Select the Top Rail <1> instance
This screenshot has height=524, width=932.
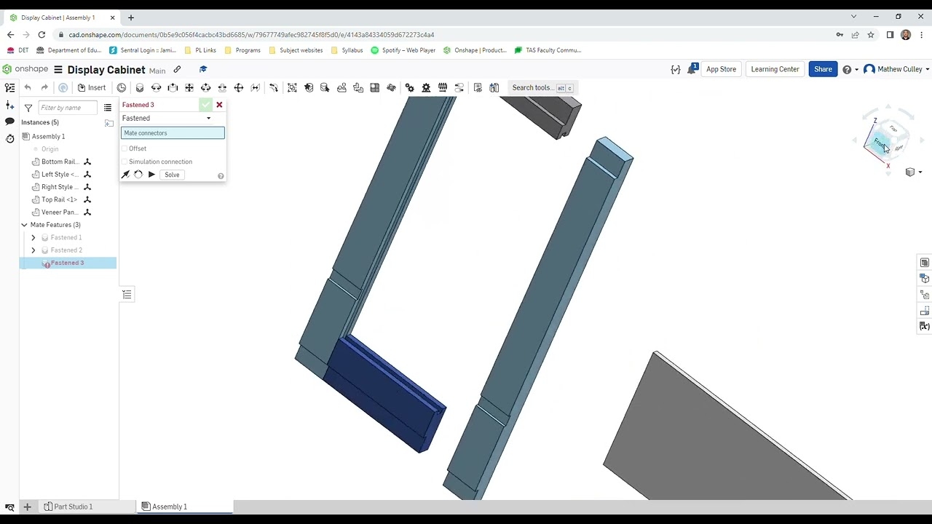[x=59, y=199]
